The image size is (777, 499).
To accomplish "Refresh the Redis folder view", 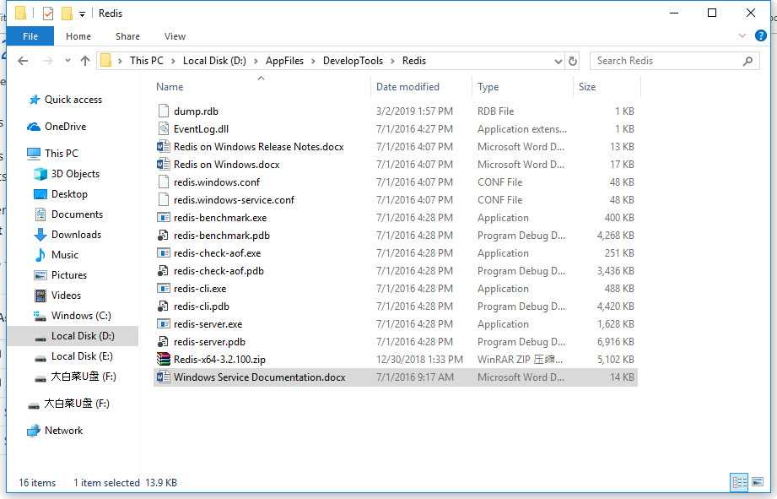I will 573,61.
